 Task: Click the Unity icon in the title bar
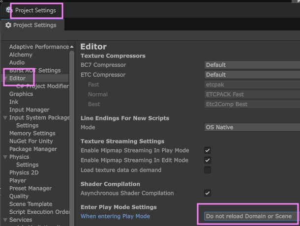click(9, 10)
